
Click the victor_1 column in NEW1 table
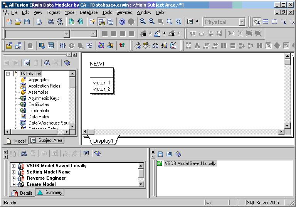[101, 83]
